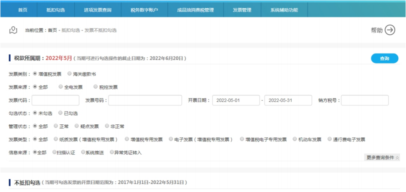Screen dimensions: 406x192
Task: Open the start date 2022-05-01 picker
Action: click(236, 100)
